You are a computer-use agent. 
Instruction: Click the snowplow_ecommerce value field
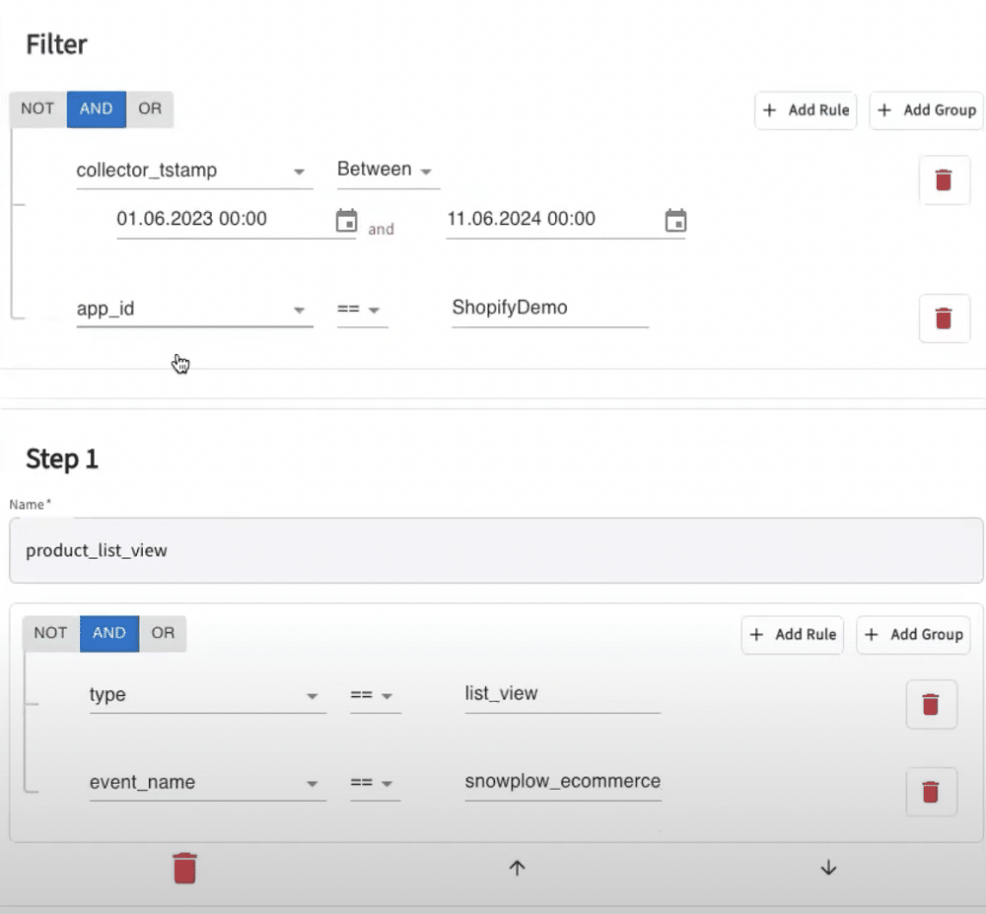click(x=563, y=781)
